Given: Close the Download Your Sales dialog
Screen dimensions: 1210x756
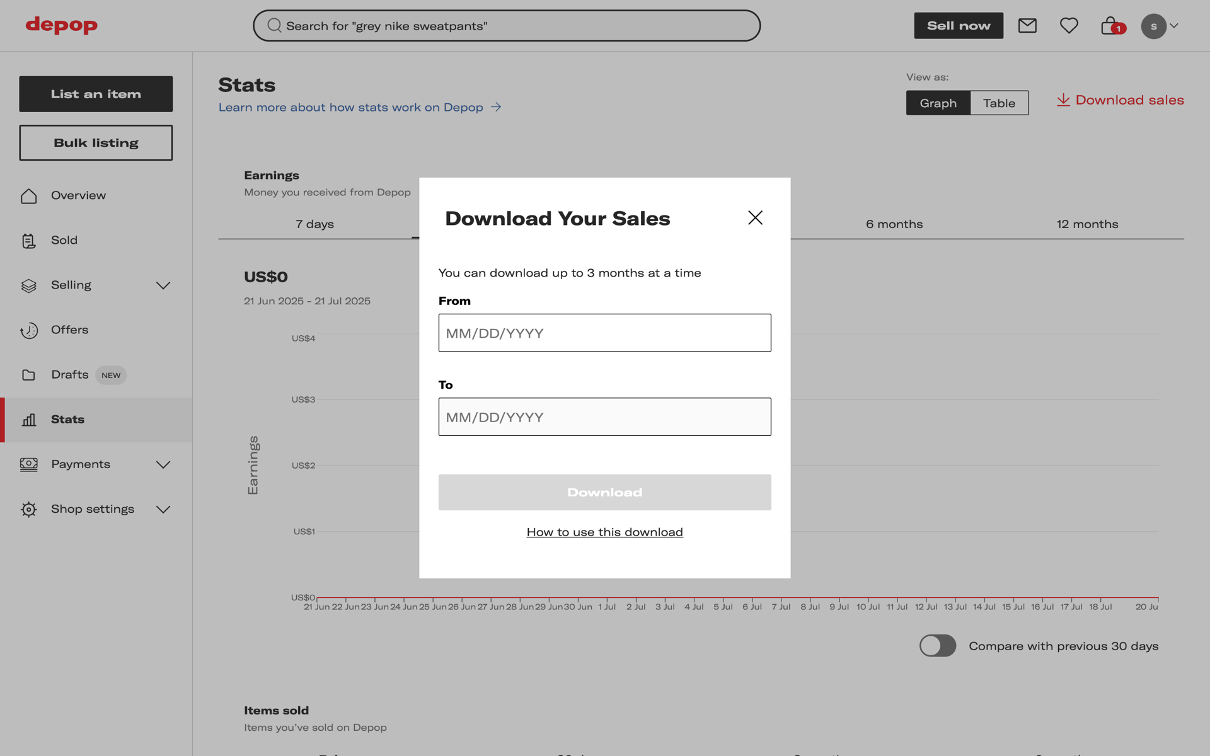Looking at the screenshot, I should [x=755, y=218].
